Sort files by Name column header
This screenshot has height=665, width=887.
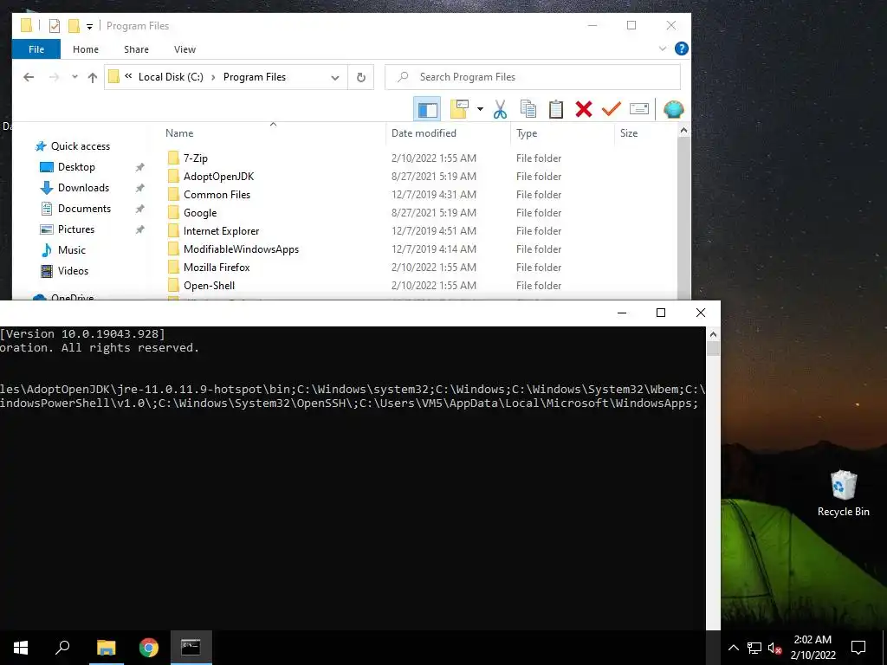pos(179,132)
